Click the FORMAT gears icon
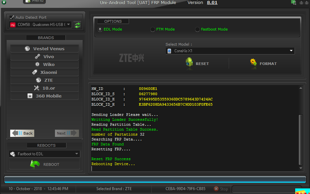310x194 pixels. point(253,63)
